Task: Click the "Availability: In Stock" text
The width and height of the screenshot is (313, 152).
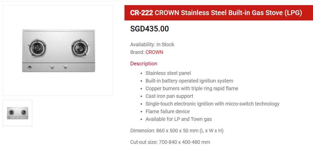Action: click(152, 44)
